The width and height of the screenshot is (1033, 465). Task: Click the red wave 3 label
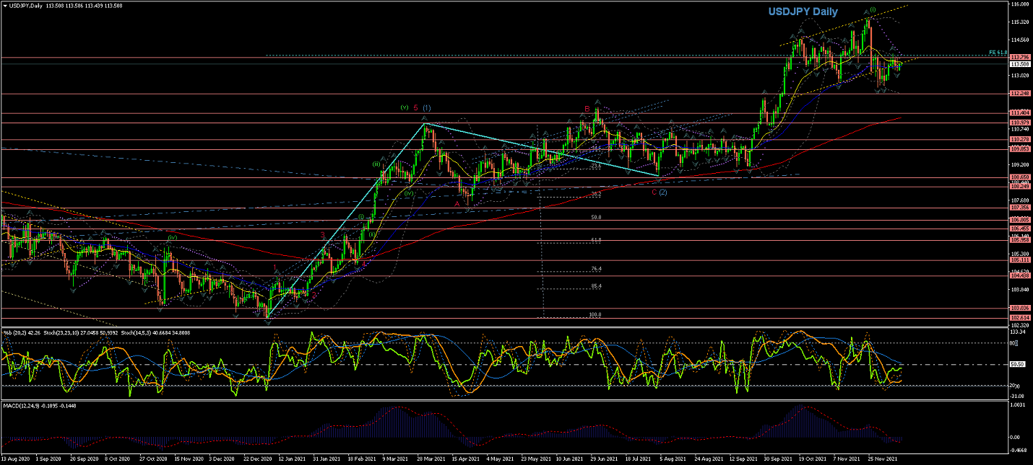pyautogui.click(x=322, y=235)
